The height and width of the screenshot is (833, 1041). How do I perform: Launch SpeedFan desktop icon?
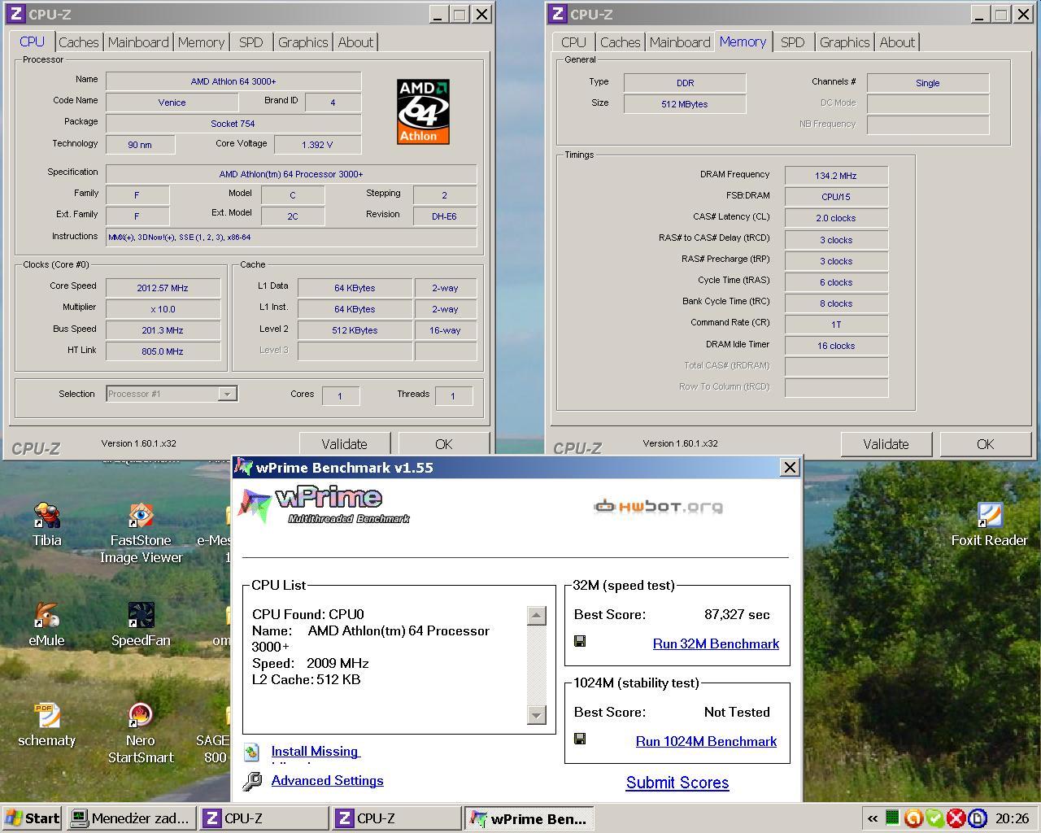tap(141, 615)
